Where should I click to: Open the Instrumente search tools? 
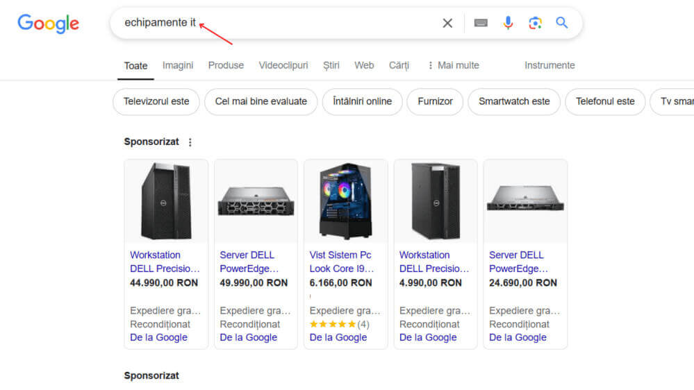click(x=550, y=65)
